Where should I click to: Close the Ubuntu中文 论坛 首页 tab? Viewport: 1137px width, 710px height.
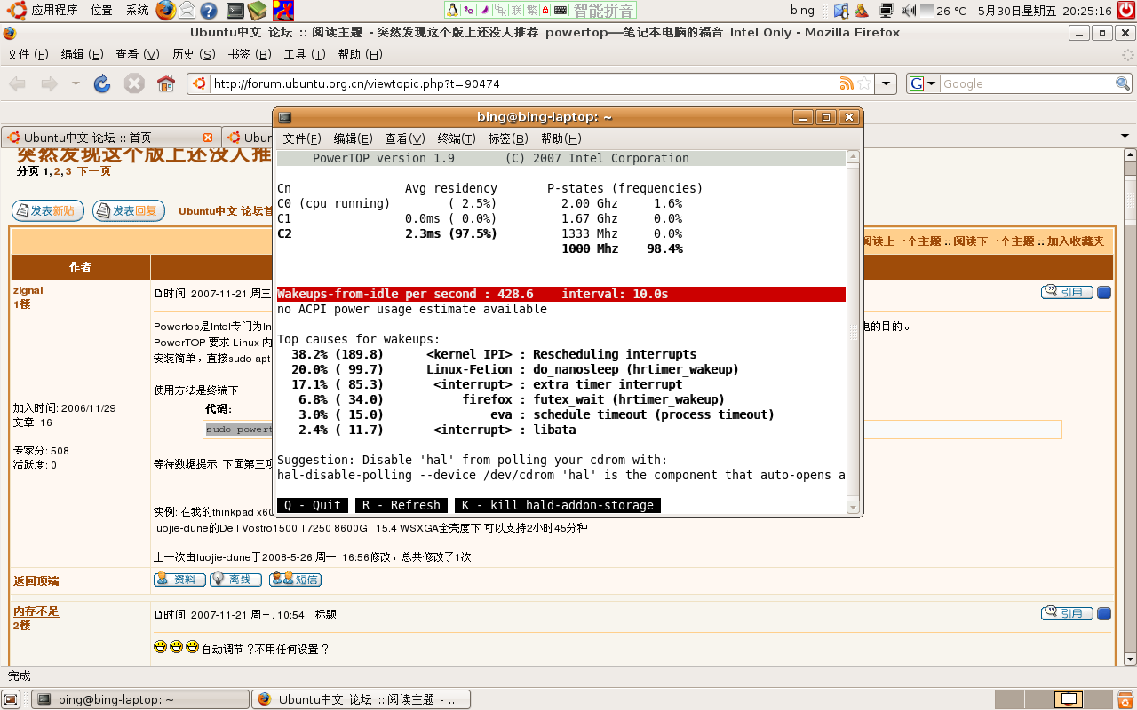click(208, 138)
